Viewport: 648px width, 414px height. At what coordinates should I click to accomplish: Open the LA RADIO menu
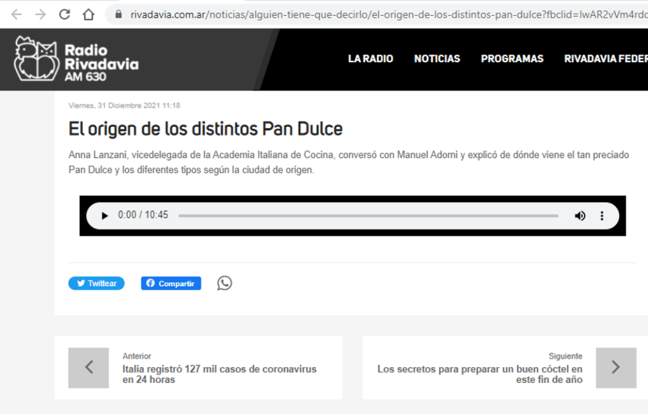(x=371, y=59)
